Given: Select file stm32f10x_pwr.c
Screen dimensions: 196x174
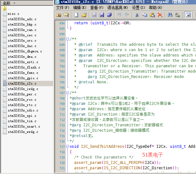Looking at the screenshot, I should (22, 94).
